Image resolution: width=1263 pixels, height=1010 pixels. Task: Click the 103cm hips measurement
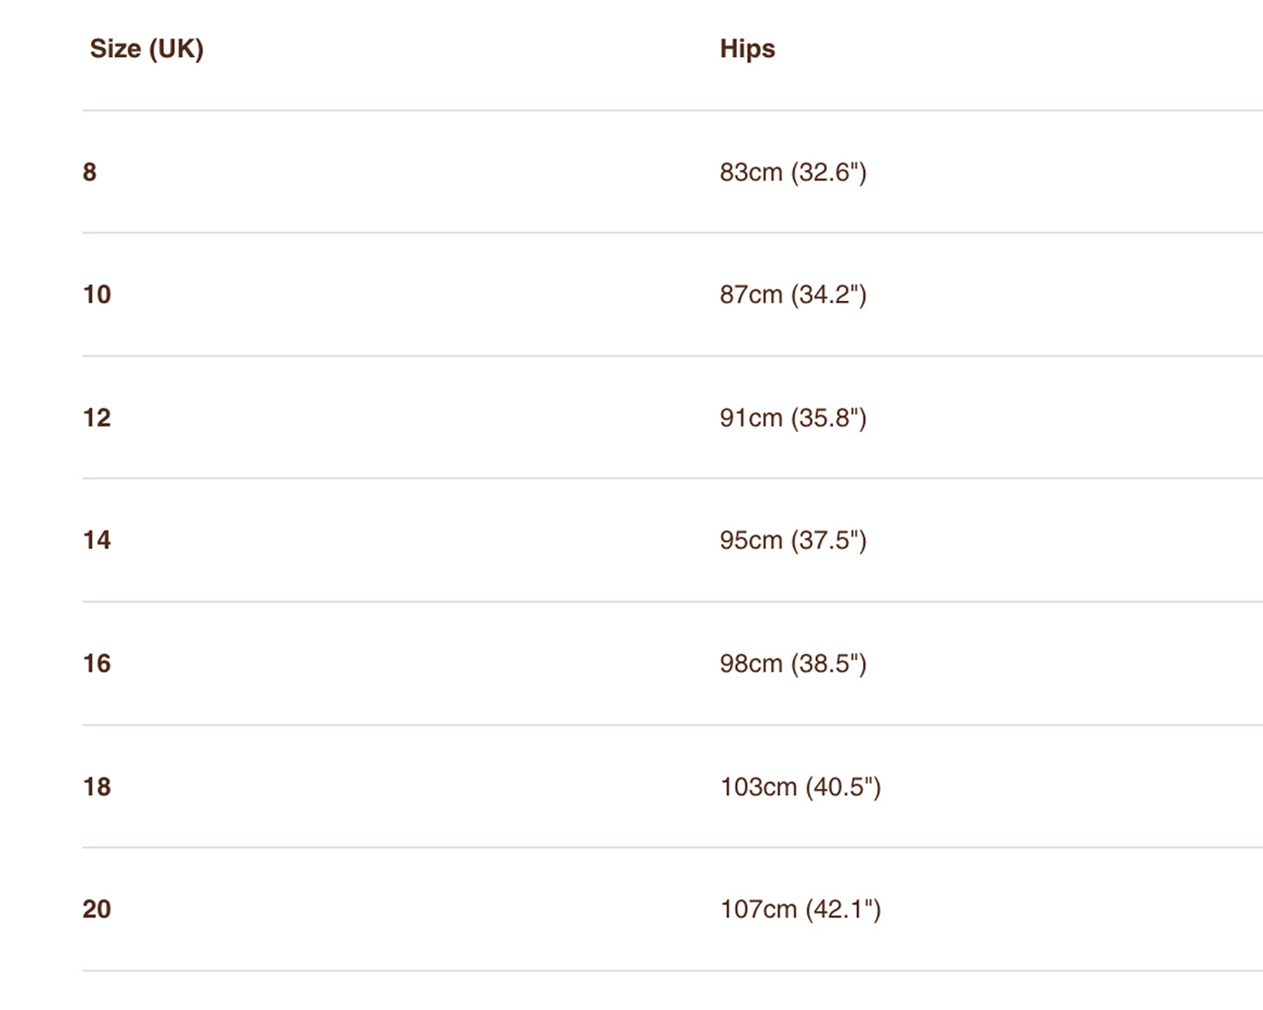758,786
